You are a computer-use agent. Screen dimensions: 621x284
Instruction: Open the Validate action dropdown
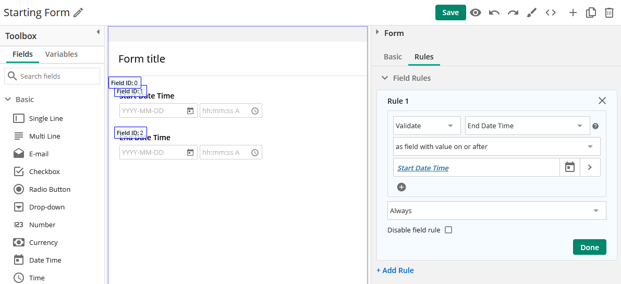pos(427,126)
